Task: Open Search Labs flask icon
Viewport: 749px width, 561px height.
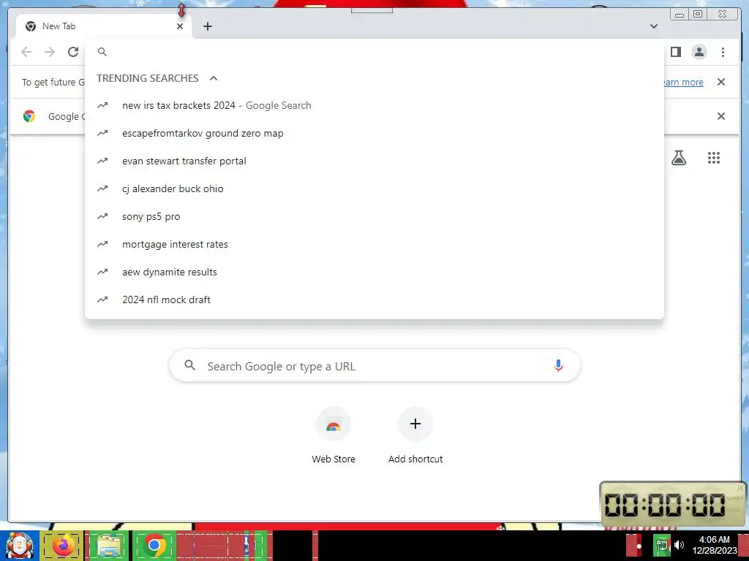Action: click(x=679, y=158)
